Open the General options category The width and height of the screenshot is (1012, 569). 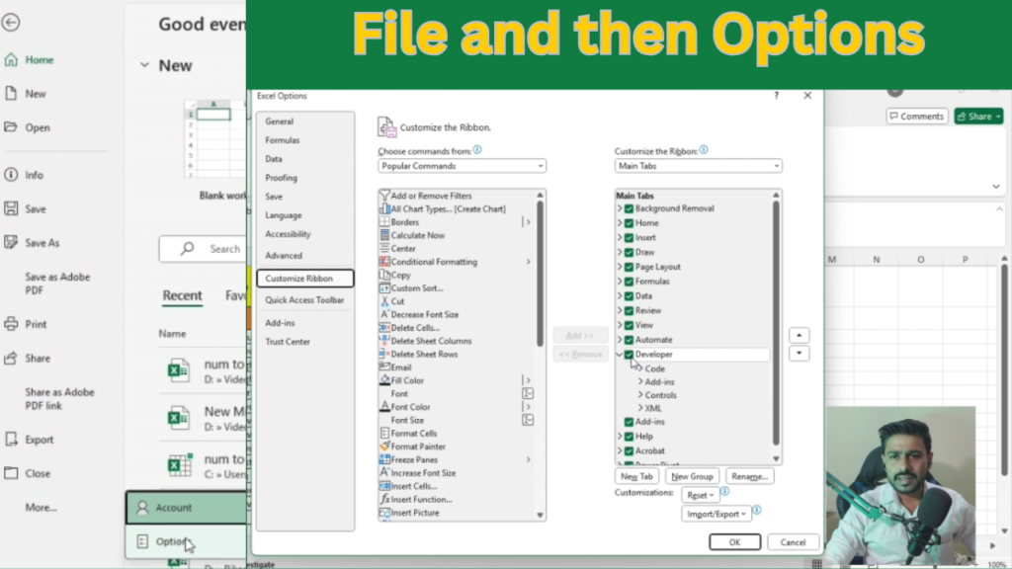(x=279, y=122)
